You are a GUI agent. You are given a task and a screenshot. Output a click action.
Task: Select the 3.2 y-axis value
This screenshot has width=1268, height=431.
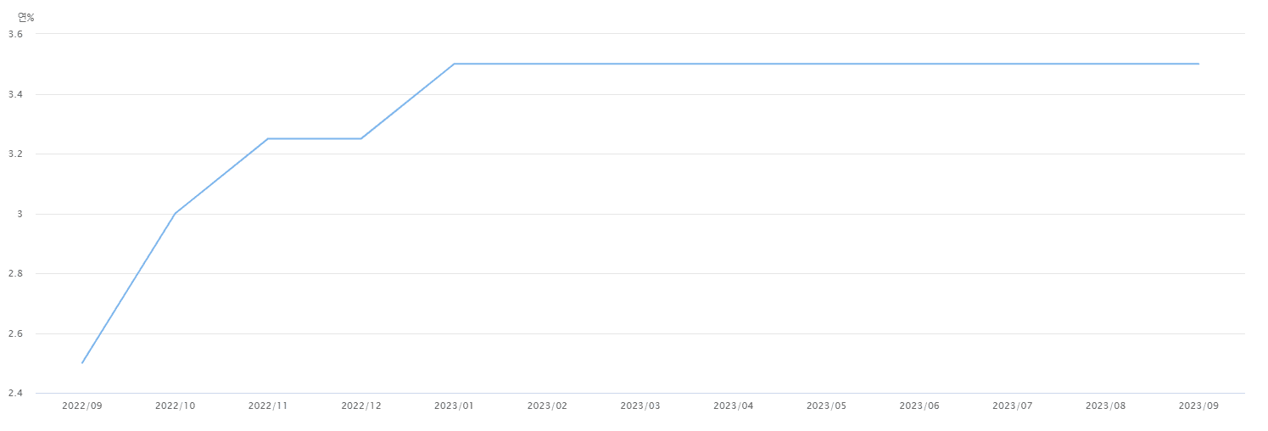(15, 154)
